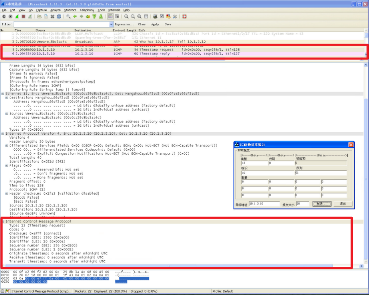369x295 pixels.
Task: Click the 目标地址 input field
Action: click(264, 204)
